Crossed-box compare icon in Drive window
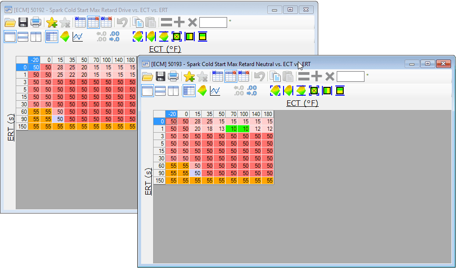Viewport: 457px width, 269px height. tap(177, 37)
